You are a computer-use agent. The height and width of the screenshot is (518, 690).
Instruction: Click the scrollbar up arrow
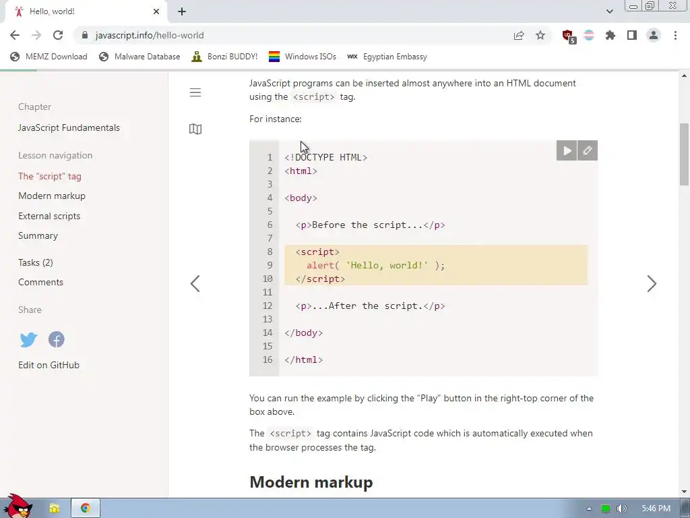pyautogui.click(x=684, y=76)
